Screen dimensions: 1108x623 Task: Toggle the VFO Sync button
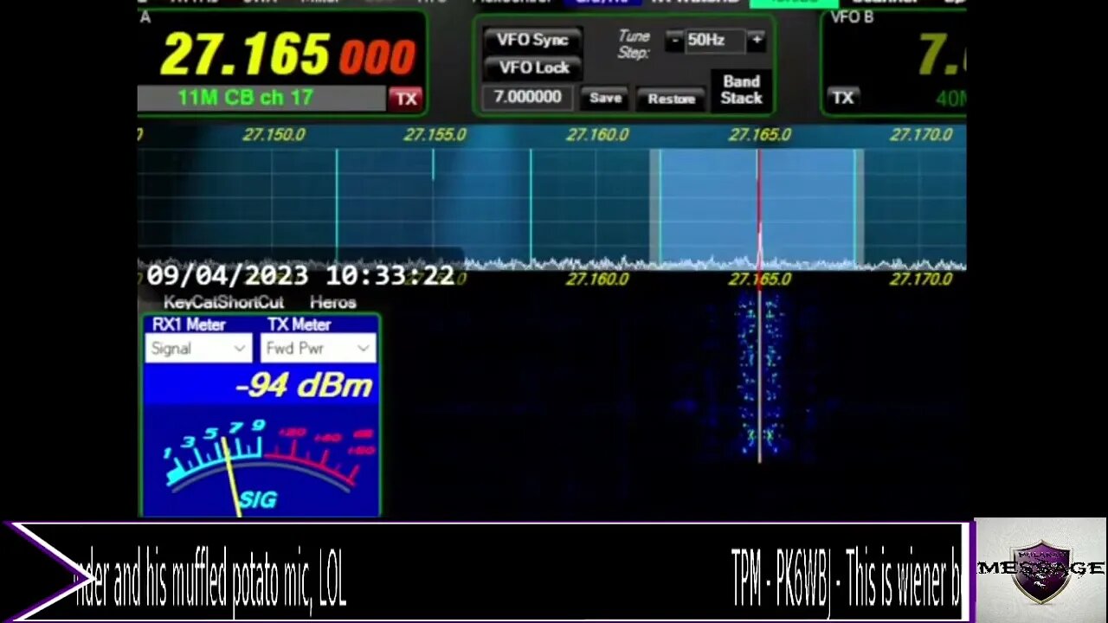532,40
